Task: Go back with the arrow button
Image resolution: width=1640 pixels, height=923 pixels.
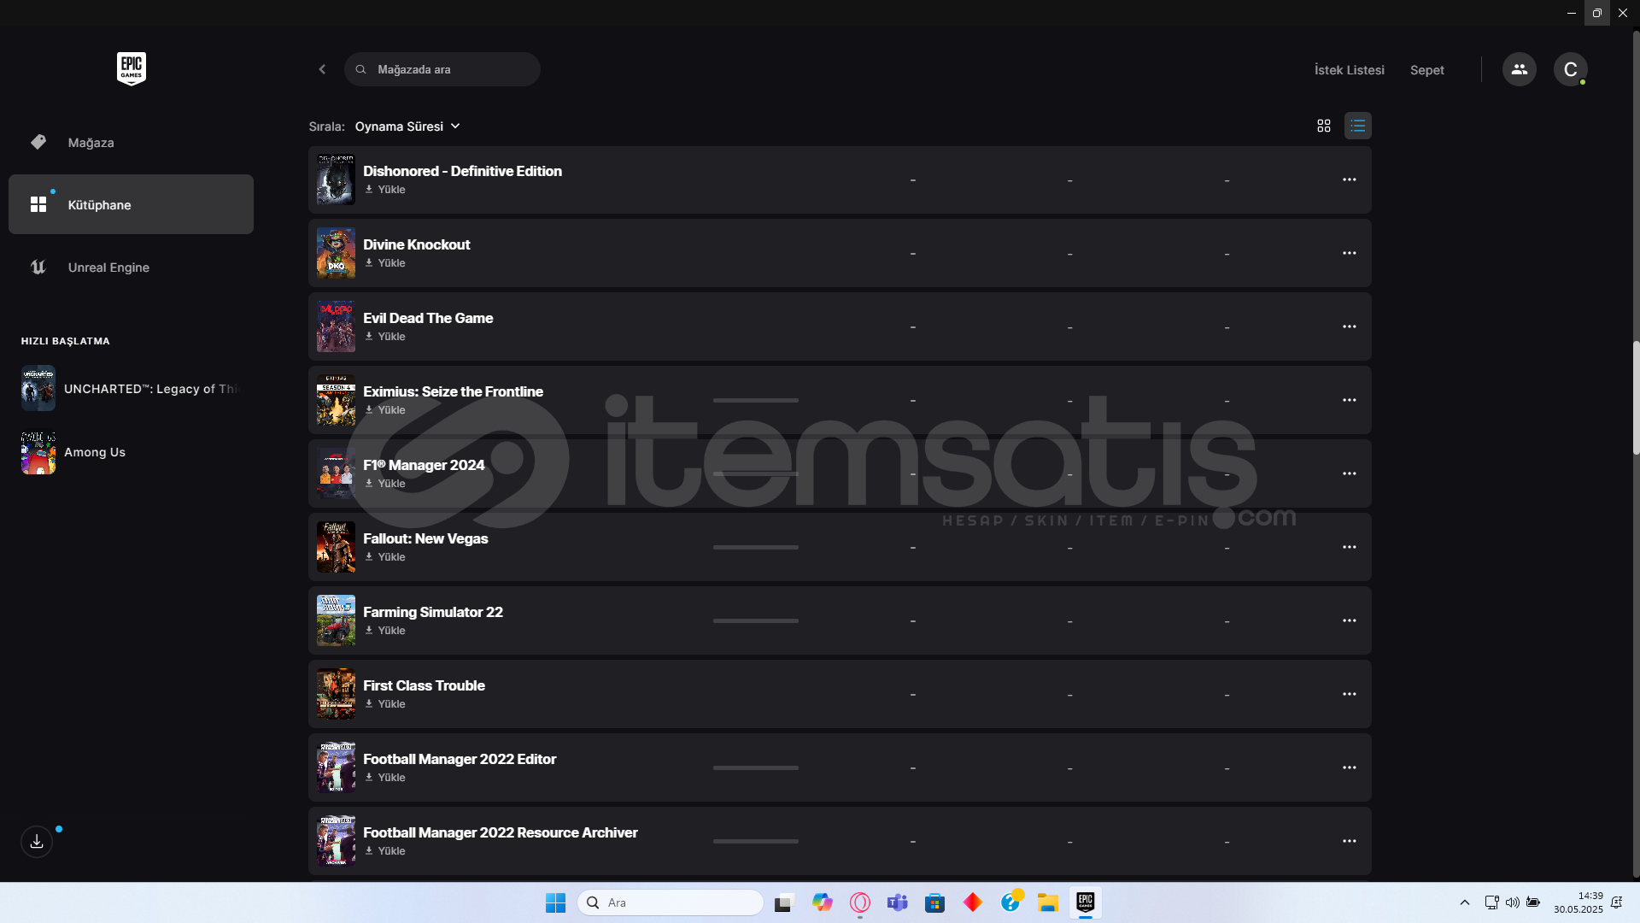Action: pos(322,69)
